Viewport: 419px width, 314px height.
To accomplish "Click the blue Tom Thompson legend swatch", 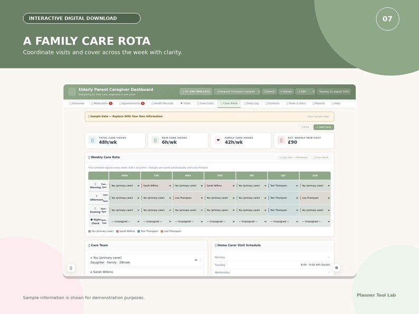I will [139, 231].
